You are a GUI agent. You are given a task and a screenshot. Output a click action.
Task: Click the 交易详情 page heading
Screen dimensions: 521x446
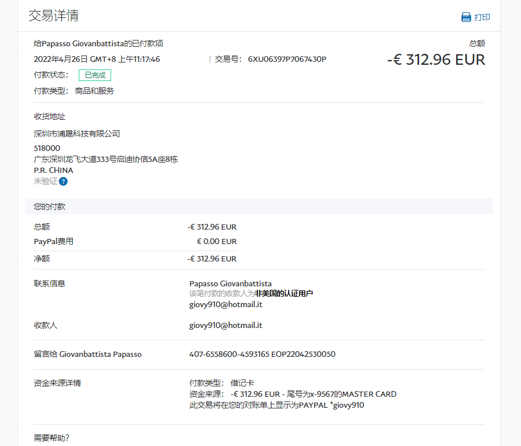54,16
